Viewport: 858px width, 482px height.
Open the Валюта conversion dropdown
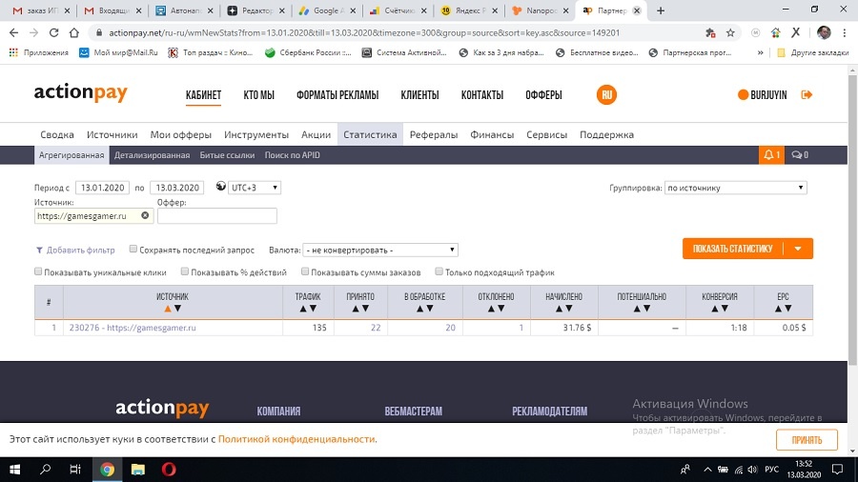pos(380,250)
